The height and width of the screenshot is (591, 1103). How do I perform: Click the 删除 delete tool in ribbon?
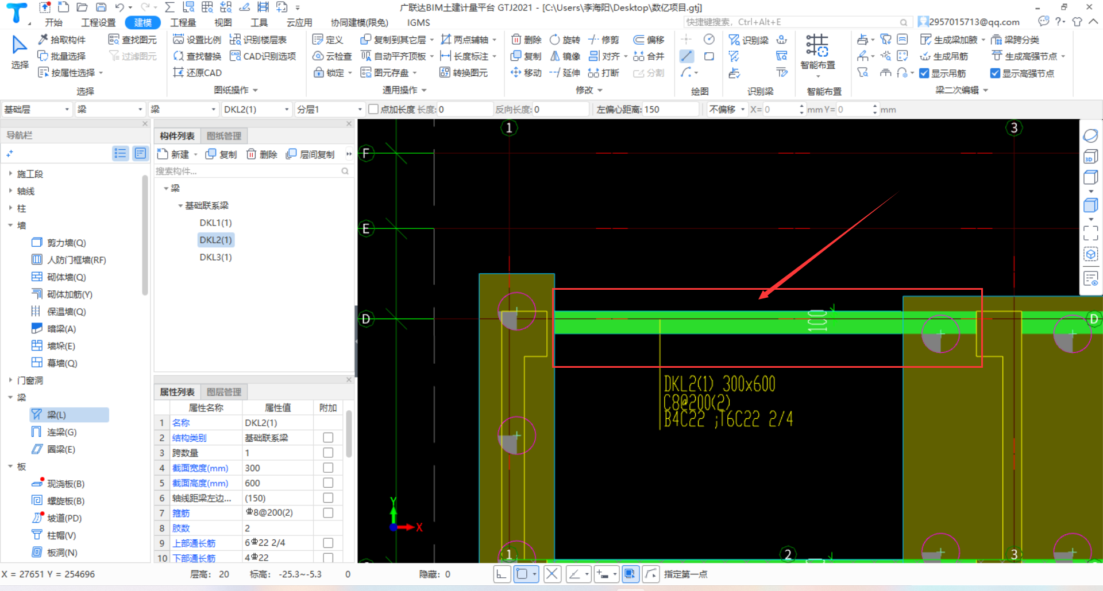point(526,40)
